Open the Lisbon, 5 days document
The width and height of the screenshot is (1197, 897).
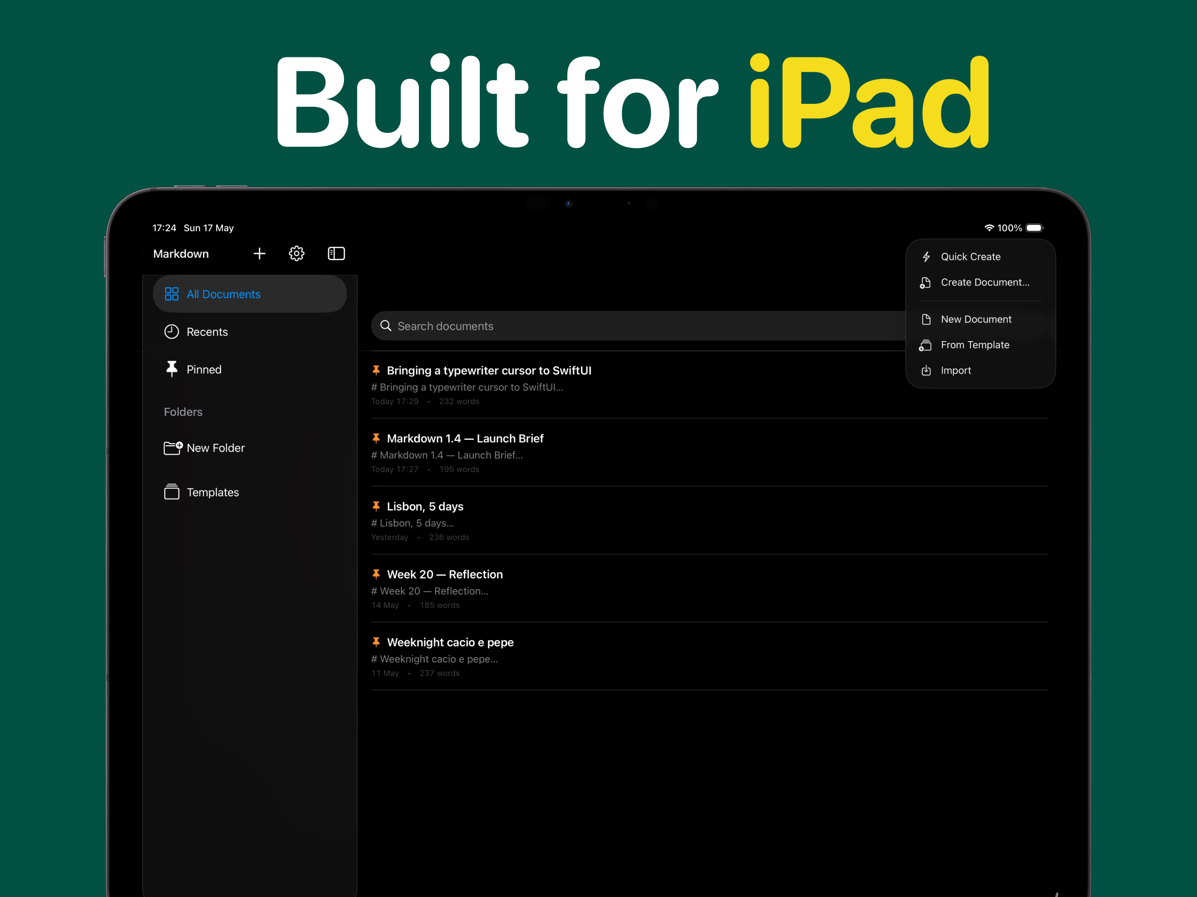709,521
